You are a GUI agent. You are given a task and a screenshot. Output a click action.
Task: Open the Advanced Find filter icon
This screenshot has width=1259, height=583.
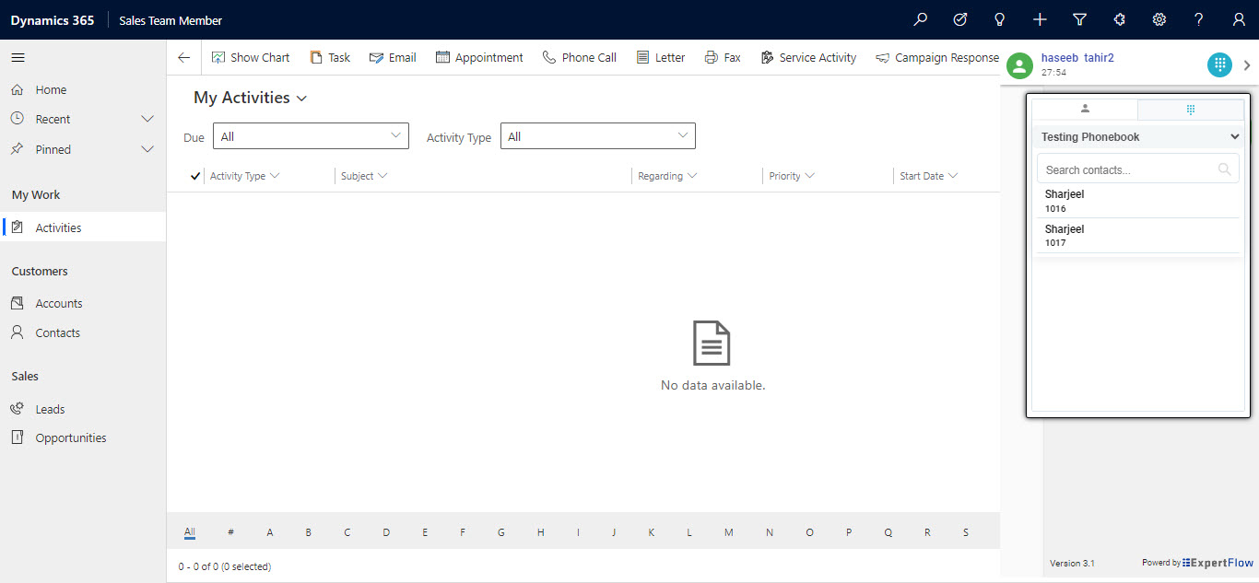point(1079,19)
